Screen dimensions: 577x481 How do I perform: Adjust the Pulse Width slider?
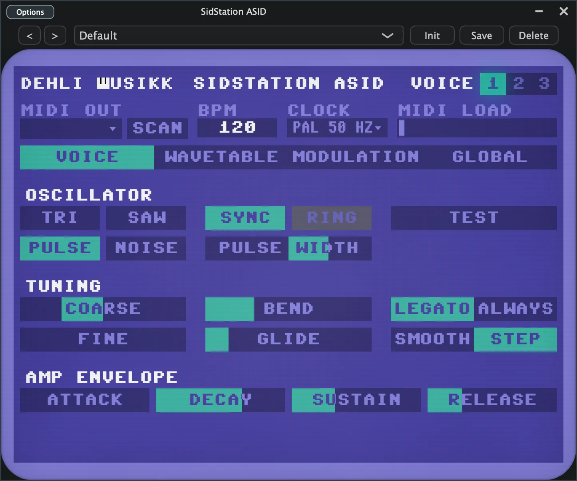pyautogui.click(x=288, y=248)
